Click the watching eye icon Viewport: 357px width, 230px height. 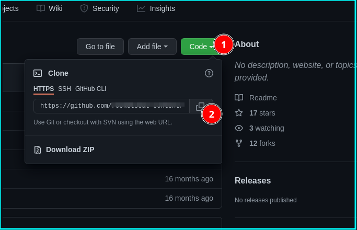[x=239, y=128]
